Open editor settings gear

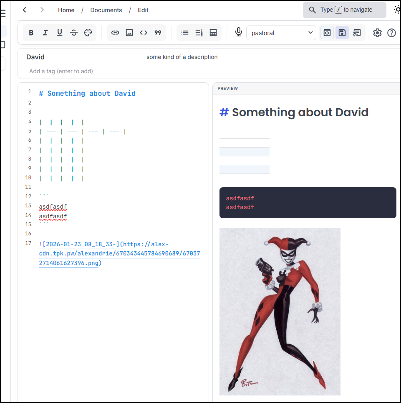377,33
